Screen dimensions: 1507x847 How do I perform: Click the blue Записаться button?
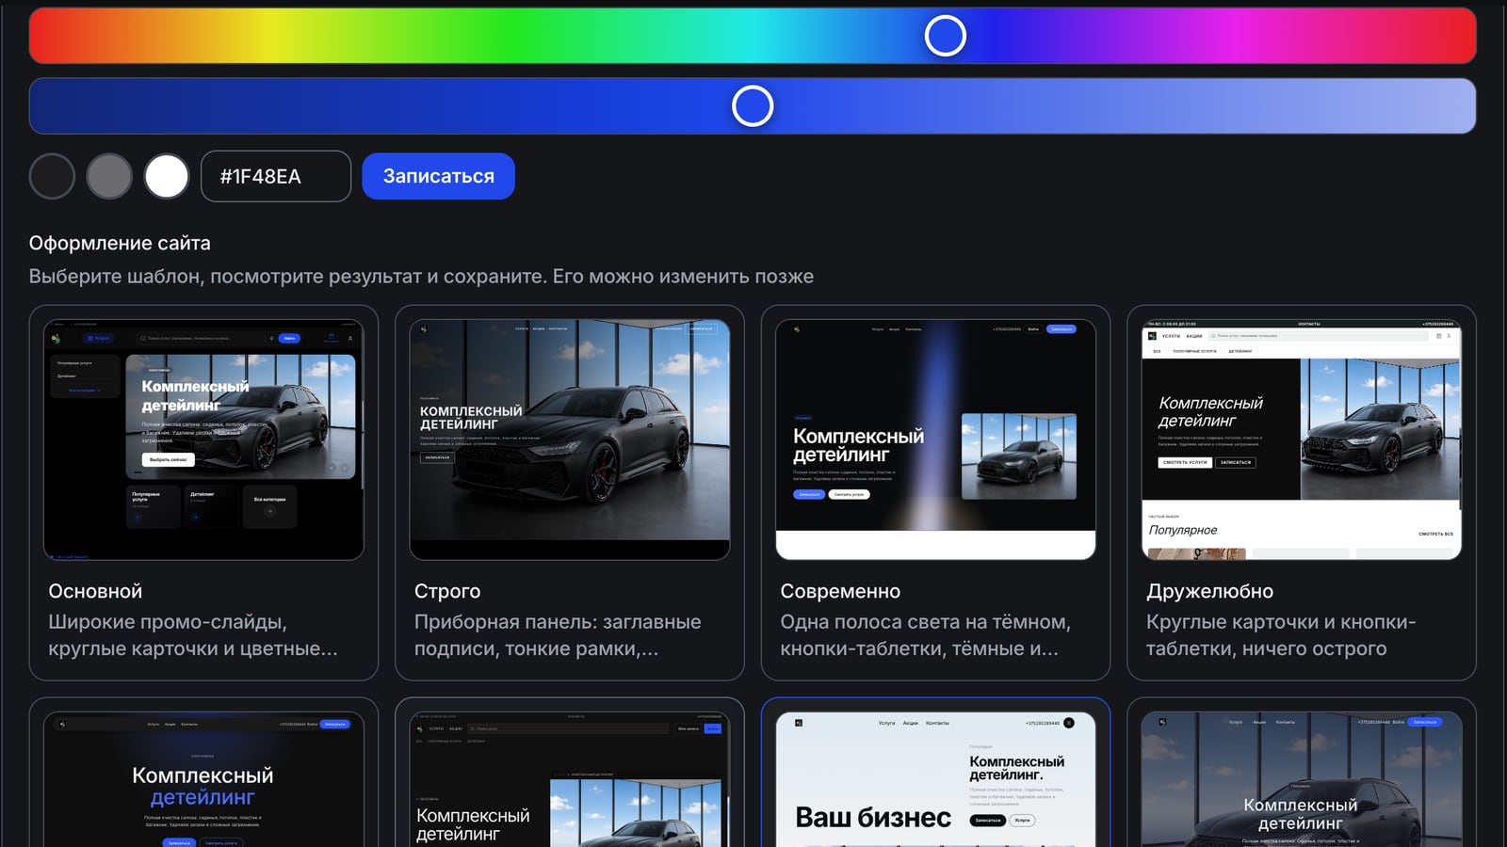[x=439, y=176]
